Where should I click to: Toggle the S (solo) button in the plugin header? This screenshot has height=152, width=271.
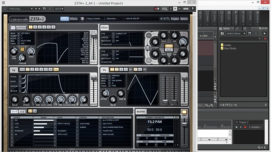[171, 9]
